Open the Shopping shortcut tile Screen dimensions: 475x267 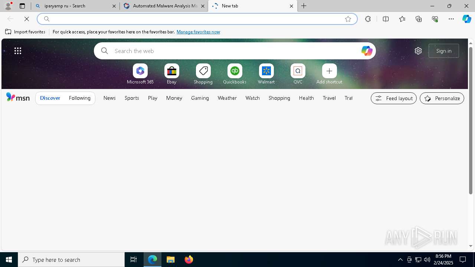(203, 74)
